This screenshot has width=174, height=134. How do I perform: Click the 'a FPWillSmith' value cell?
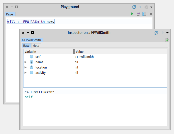(x=84, y=57)
